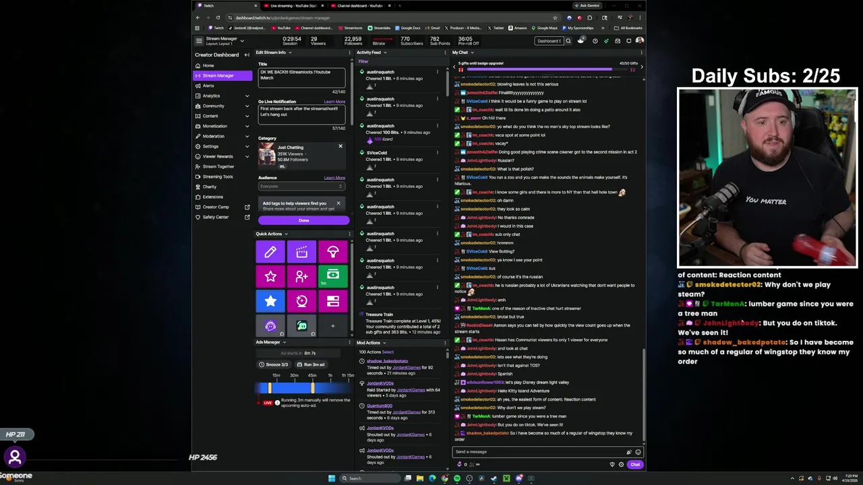This screenshot has height=485, width=863.
Task: Open Activity Feed panel three-dot menu
Action: pos(446,53)
